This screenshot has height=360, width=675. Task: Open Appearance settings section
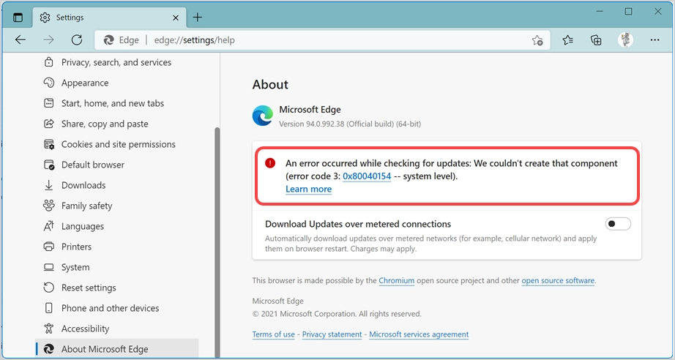coord(84,83)
